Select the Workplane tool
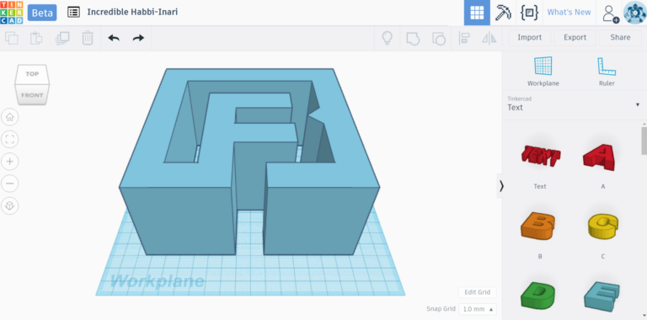The image size is (647, 320). click(x=543, y=72)
